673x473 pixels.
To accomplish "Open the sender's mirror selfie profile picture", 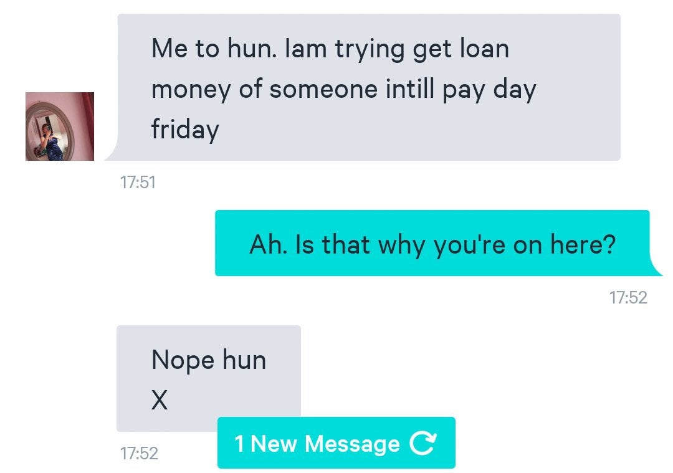I will click(x=60, y=126).
